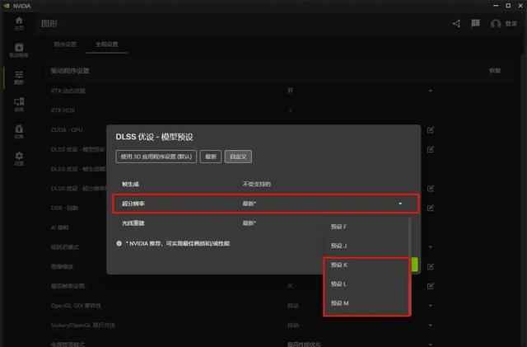Expand the Vulkan/OpenGL present method dropdown arrow
The width and height of the screenshot is (527, 347).
coord(431,325)
